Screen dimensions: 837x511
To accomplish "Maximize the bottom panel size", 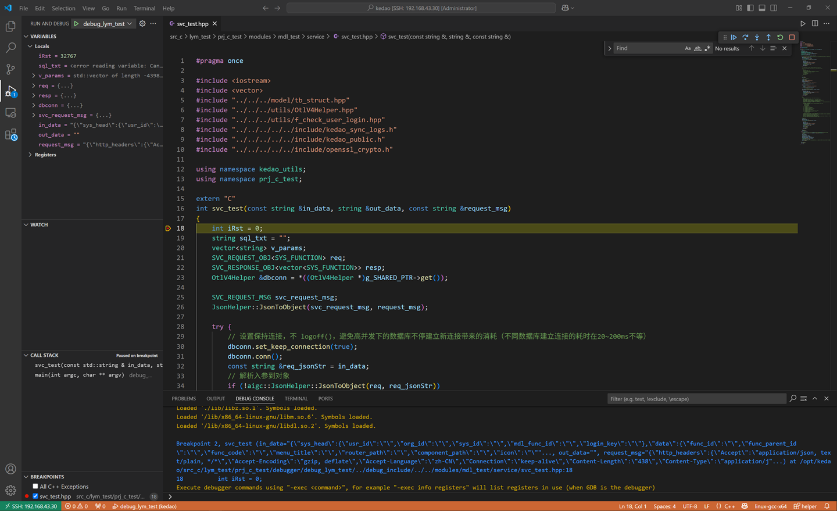I will click(815, 399).
